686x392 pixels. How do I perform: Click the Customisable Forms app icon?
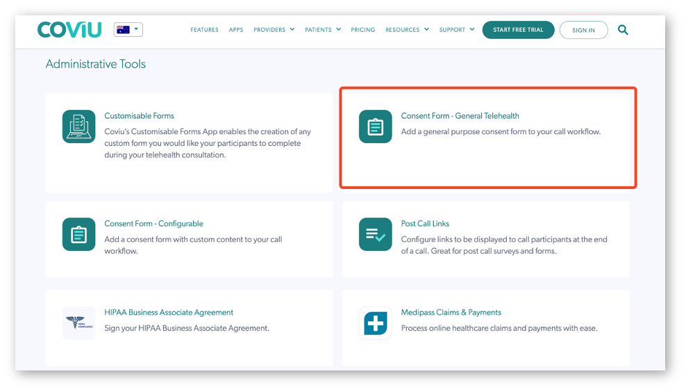point(78,126)
